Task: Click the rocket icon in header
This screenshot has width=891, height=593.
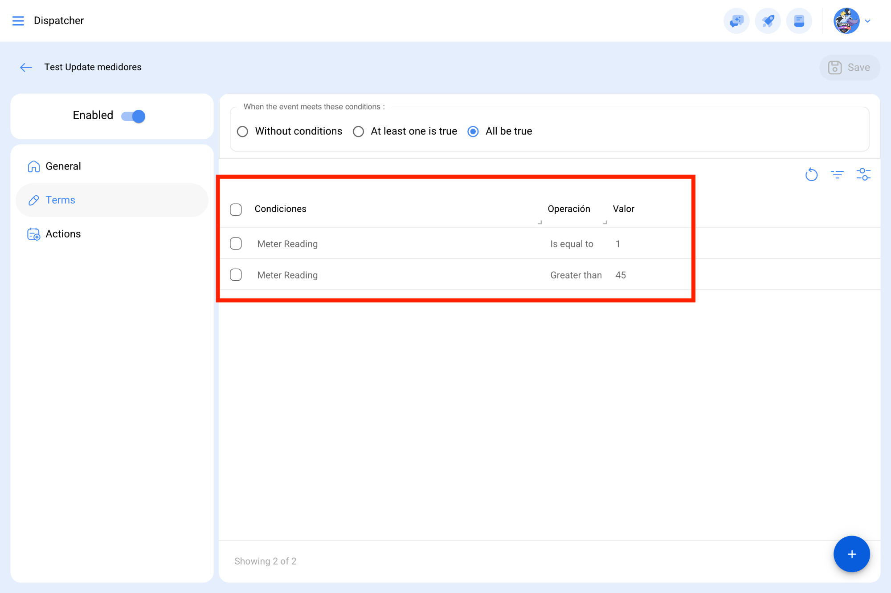Action: tap(768, 21)
